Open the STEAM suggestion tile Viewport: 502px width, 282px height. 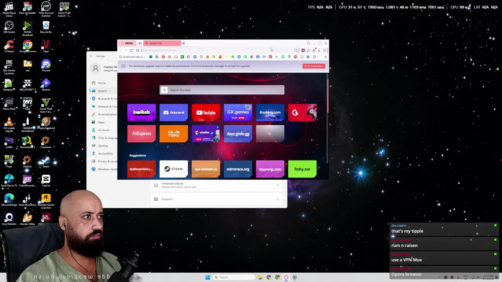coord(174,169)
